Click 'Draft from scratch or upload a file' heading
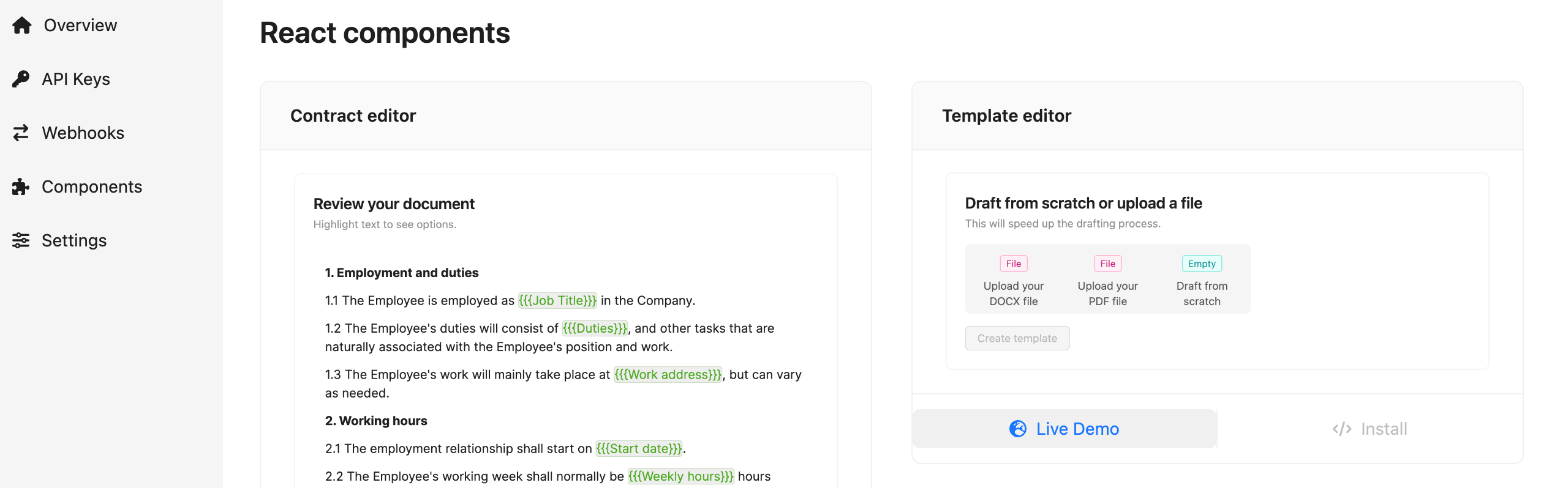Image resolution: width=1541 pixels, height=488 pixels. 1083,203
